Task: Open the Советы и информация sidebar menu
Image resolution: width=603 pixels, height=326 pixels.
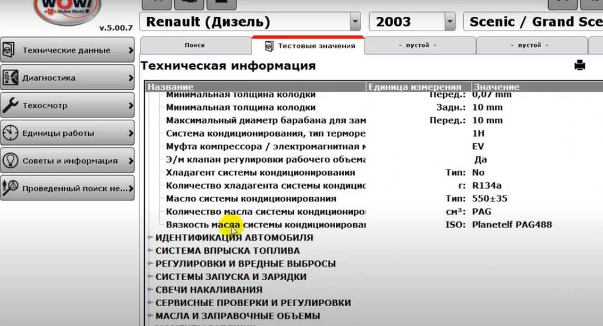Action: click(68, 161)
